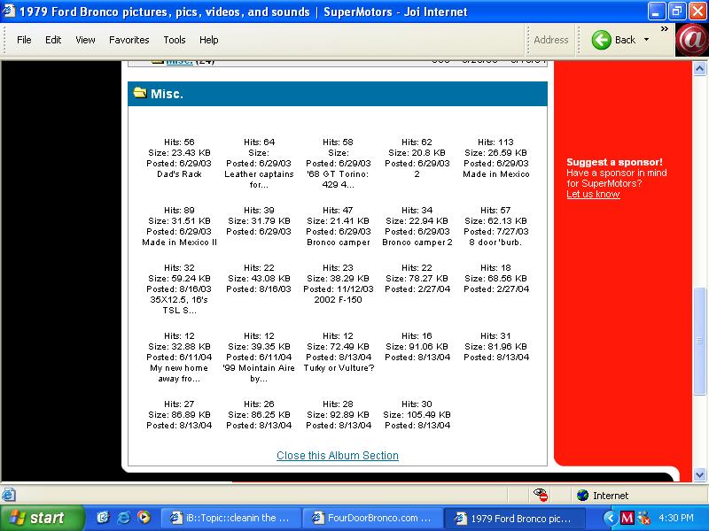
Task: Expand hidden system tray icons arrow
Action: click(x=610, y=518)
